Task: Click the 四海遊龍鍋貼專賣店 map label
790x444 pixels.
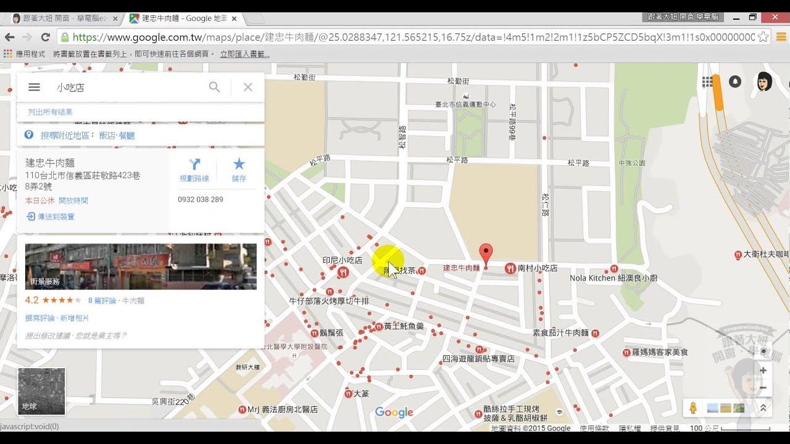Action: (478, 359)
